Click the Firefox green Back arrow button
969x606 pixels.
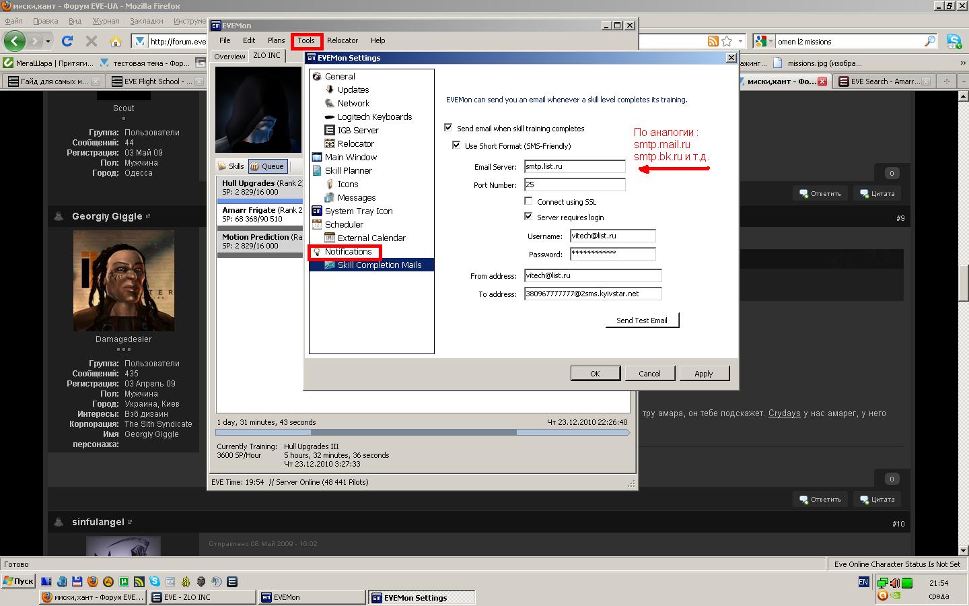[x=14, y=41]
